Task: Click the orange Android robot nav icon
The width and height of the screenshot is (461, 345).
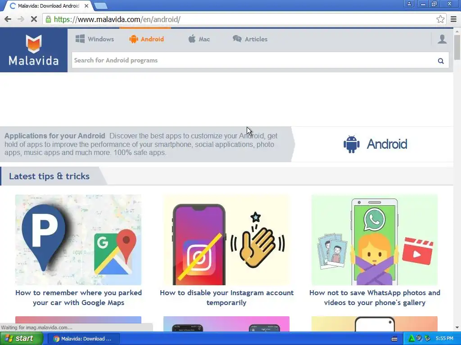Action: point(133,39)
